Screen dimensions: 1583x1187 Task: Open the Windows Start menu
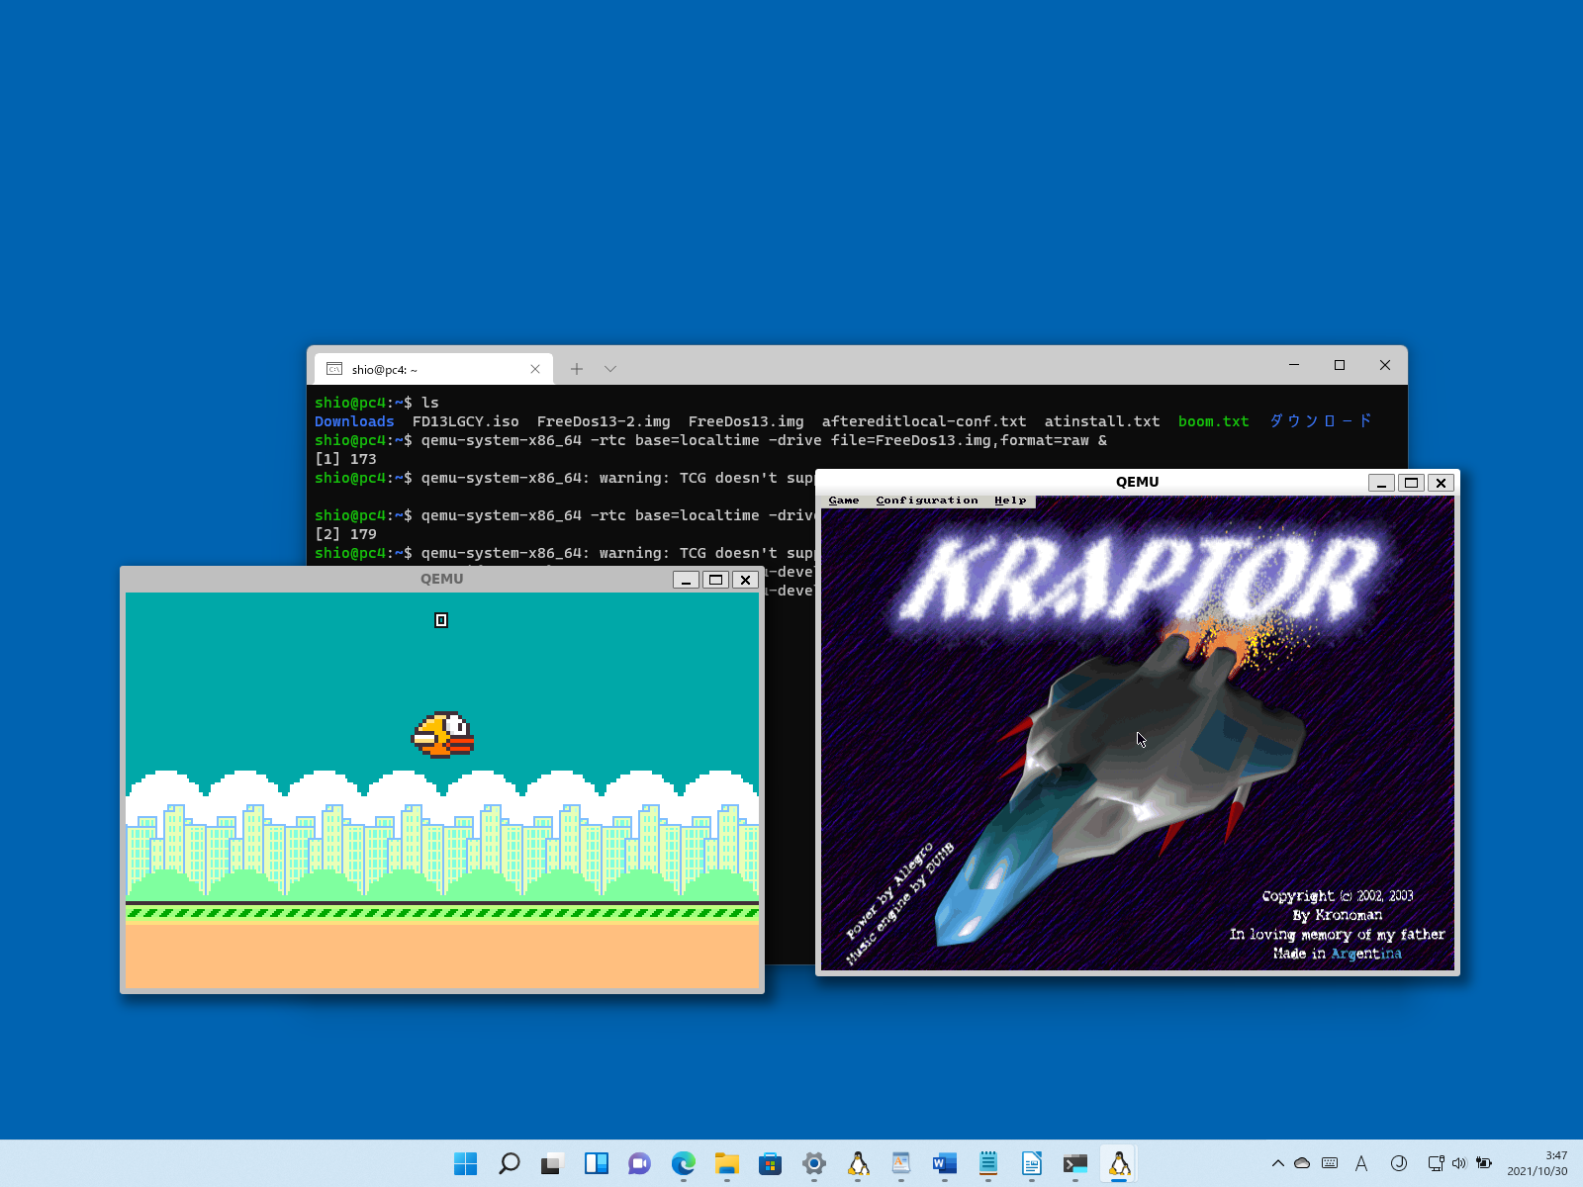(465, 1163)
